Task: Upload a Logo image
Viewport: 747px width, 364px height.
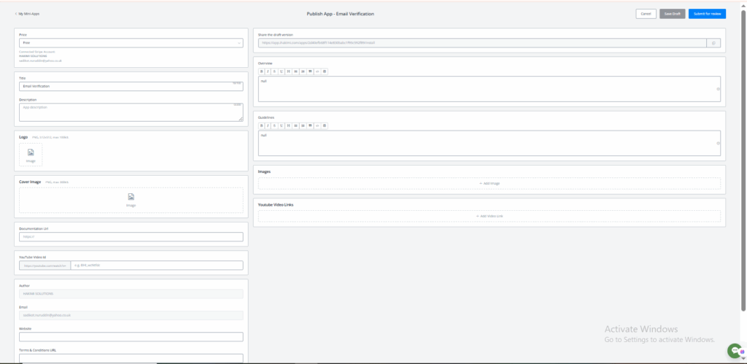Action: point(31,154)
